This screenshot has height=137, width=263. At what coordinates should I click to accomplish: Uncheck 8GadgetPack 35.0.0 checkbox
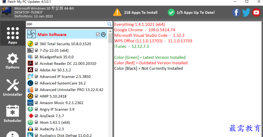36,57
